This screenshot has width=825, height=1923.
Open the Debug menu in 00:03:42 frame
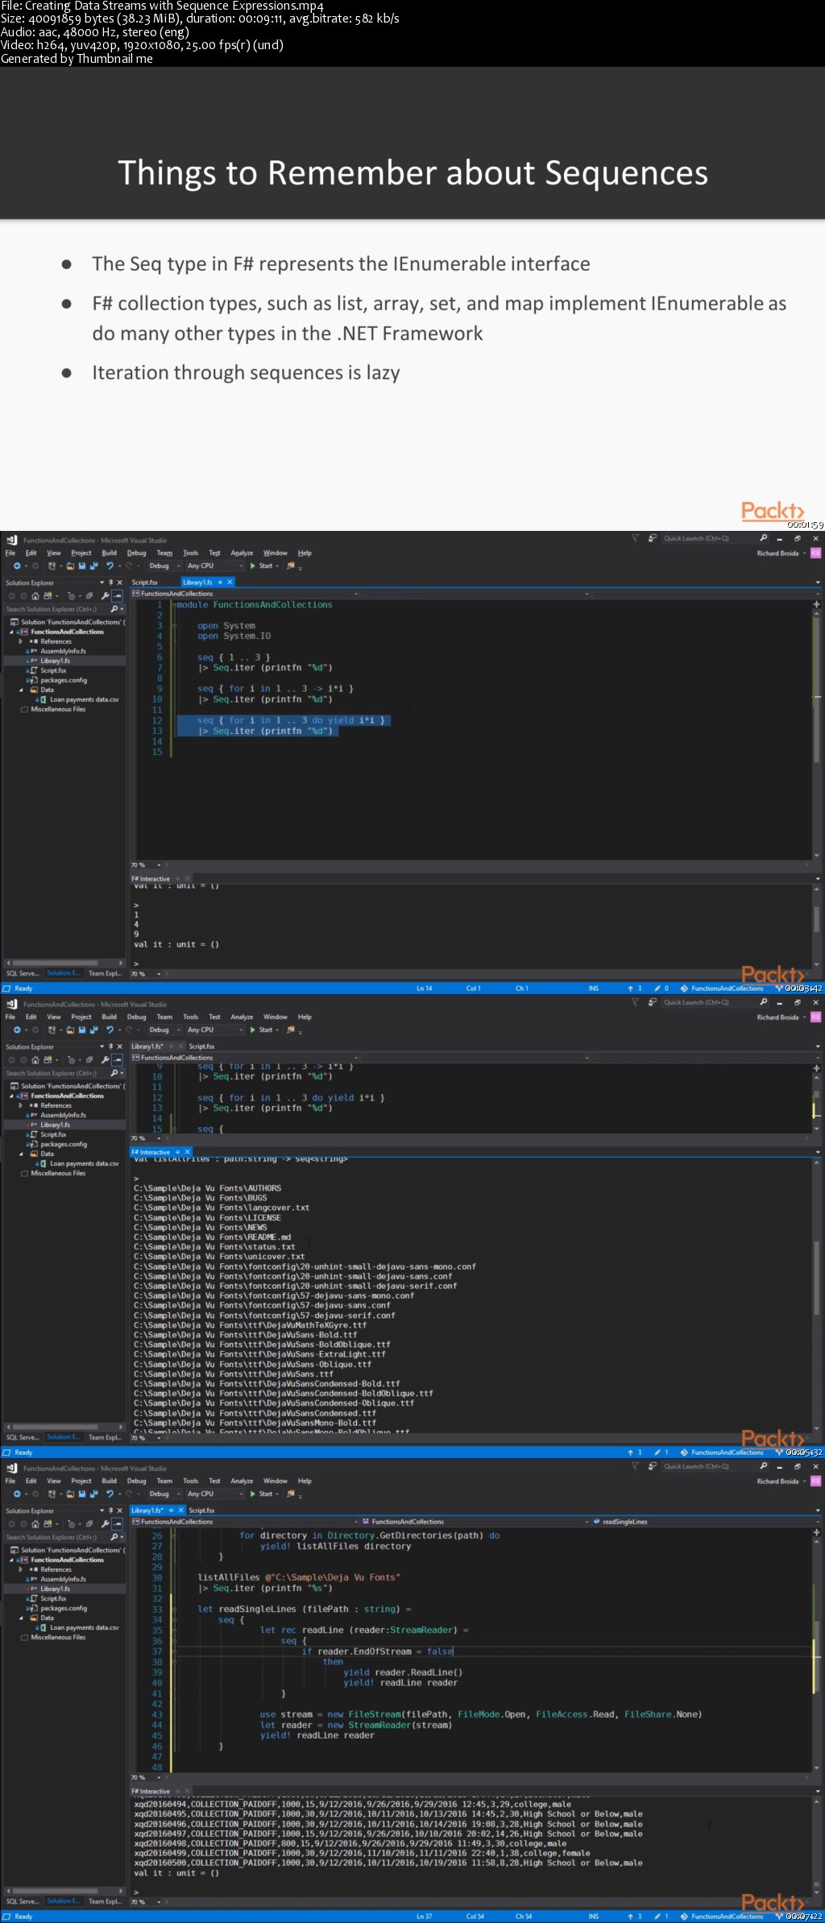click(137, 553)
